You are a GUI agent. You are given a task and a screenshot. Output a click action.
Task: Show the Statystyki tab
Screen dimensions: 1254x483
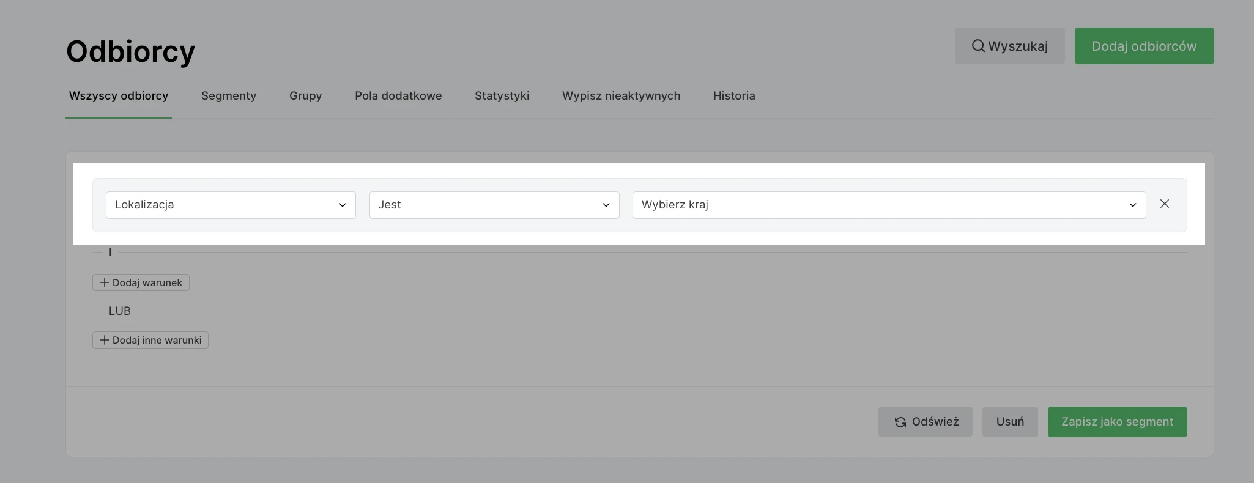pyautogui.click(x=502, y=96)
